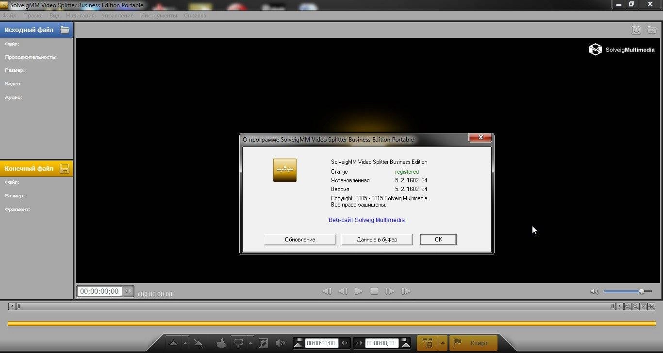
Task: Click the timeline scrollbar left arrow
Action: coord(12,306)
